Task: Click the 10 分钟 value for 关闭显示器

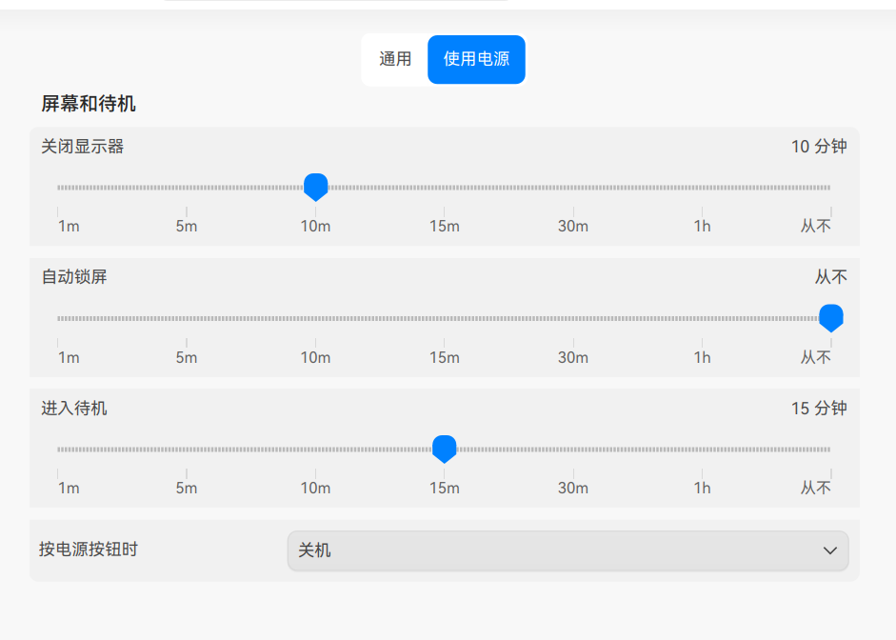Action: pyautogui.click(x=819, y=147)
